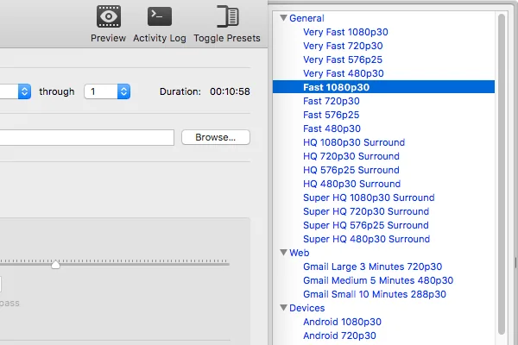Click the destination file path field
518x345 pixels.
click(87, 137)
